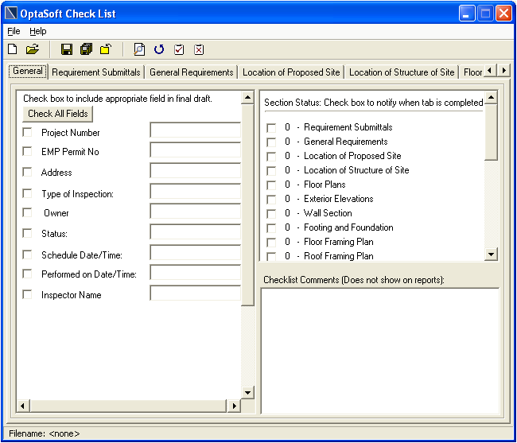The height and width of the screenshot is (443, 517).
Task: Tick the Performed on Date/Time checkbox
Action: [x=27, y=274]
